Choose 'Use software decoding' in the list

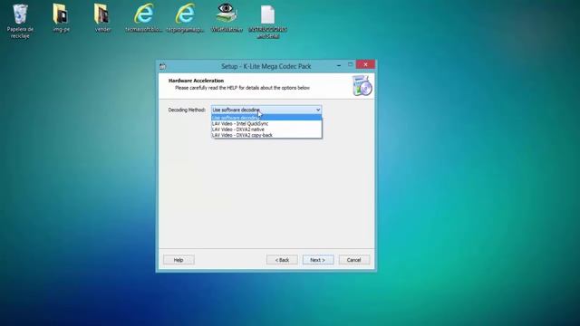(x=266, y=118)
